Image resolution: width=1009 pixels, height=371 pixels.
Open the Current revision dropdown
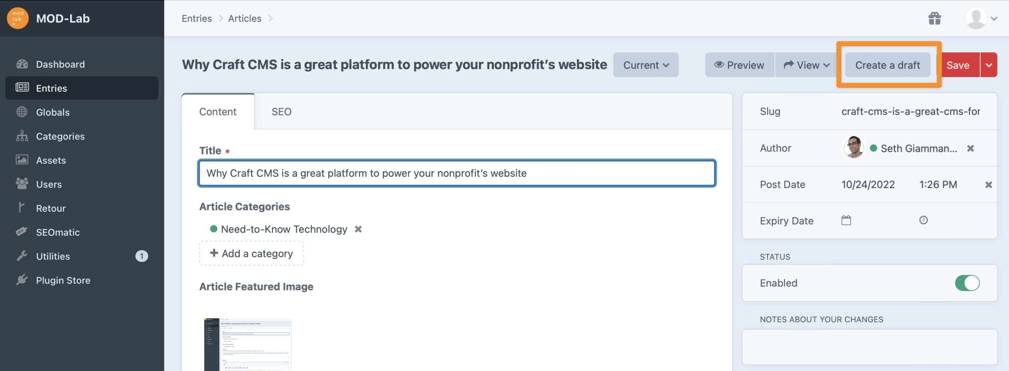point(645,65)
